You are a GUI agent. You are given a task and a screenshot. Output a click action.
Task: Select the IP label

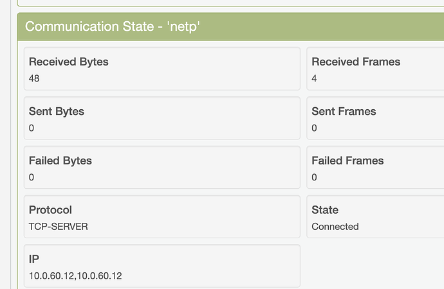[35, 259]
